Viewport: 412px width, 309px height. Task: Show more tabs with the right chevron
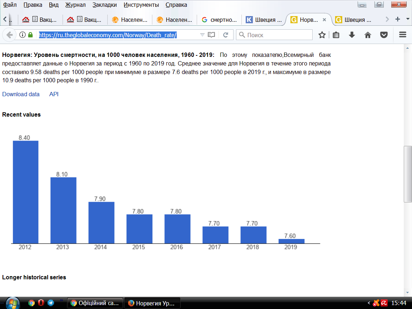387,19
